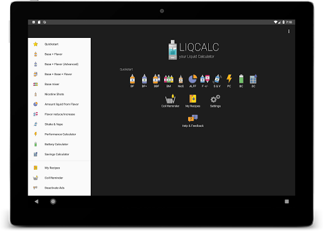Tap the Android recent apps square button
This screenshot has width=323, height=231.
pos(286,201)
